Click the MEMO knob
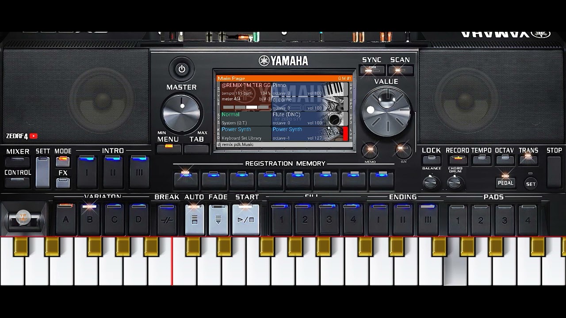 point(370,151)
